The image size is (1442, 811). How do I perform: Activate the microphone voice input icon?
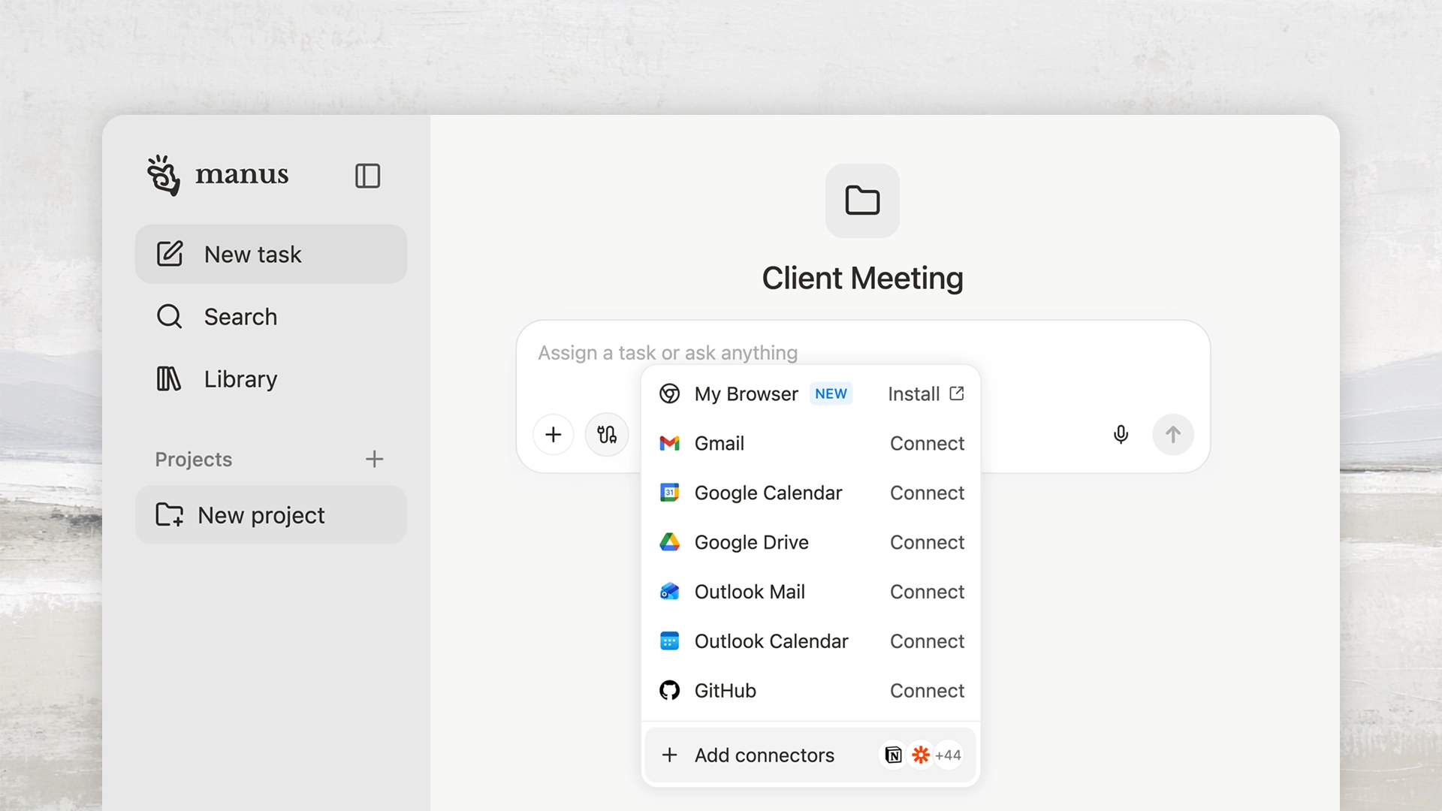pos(1121,434)
